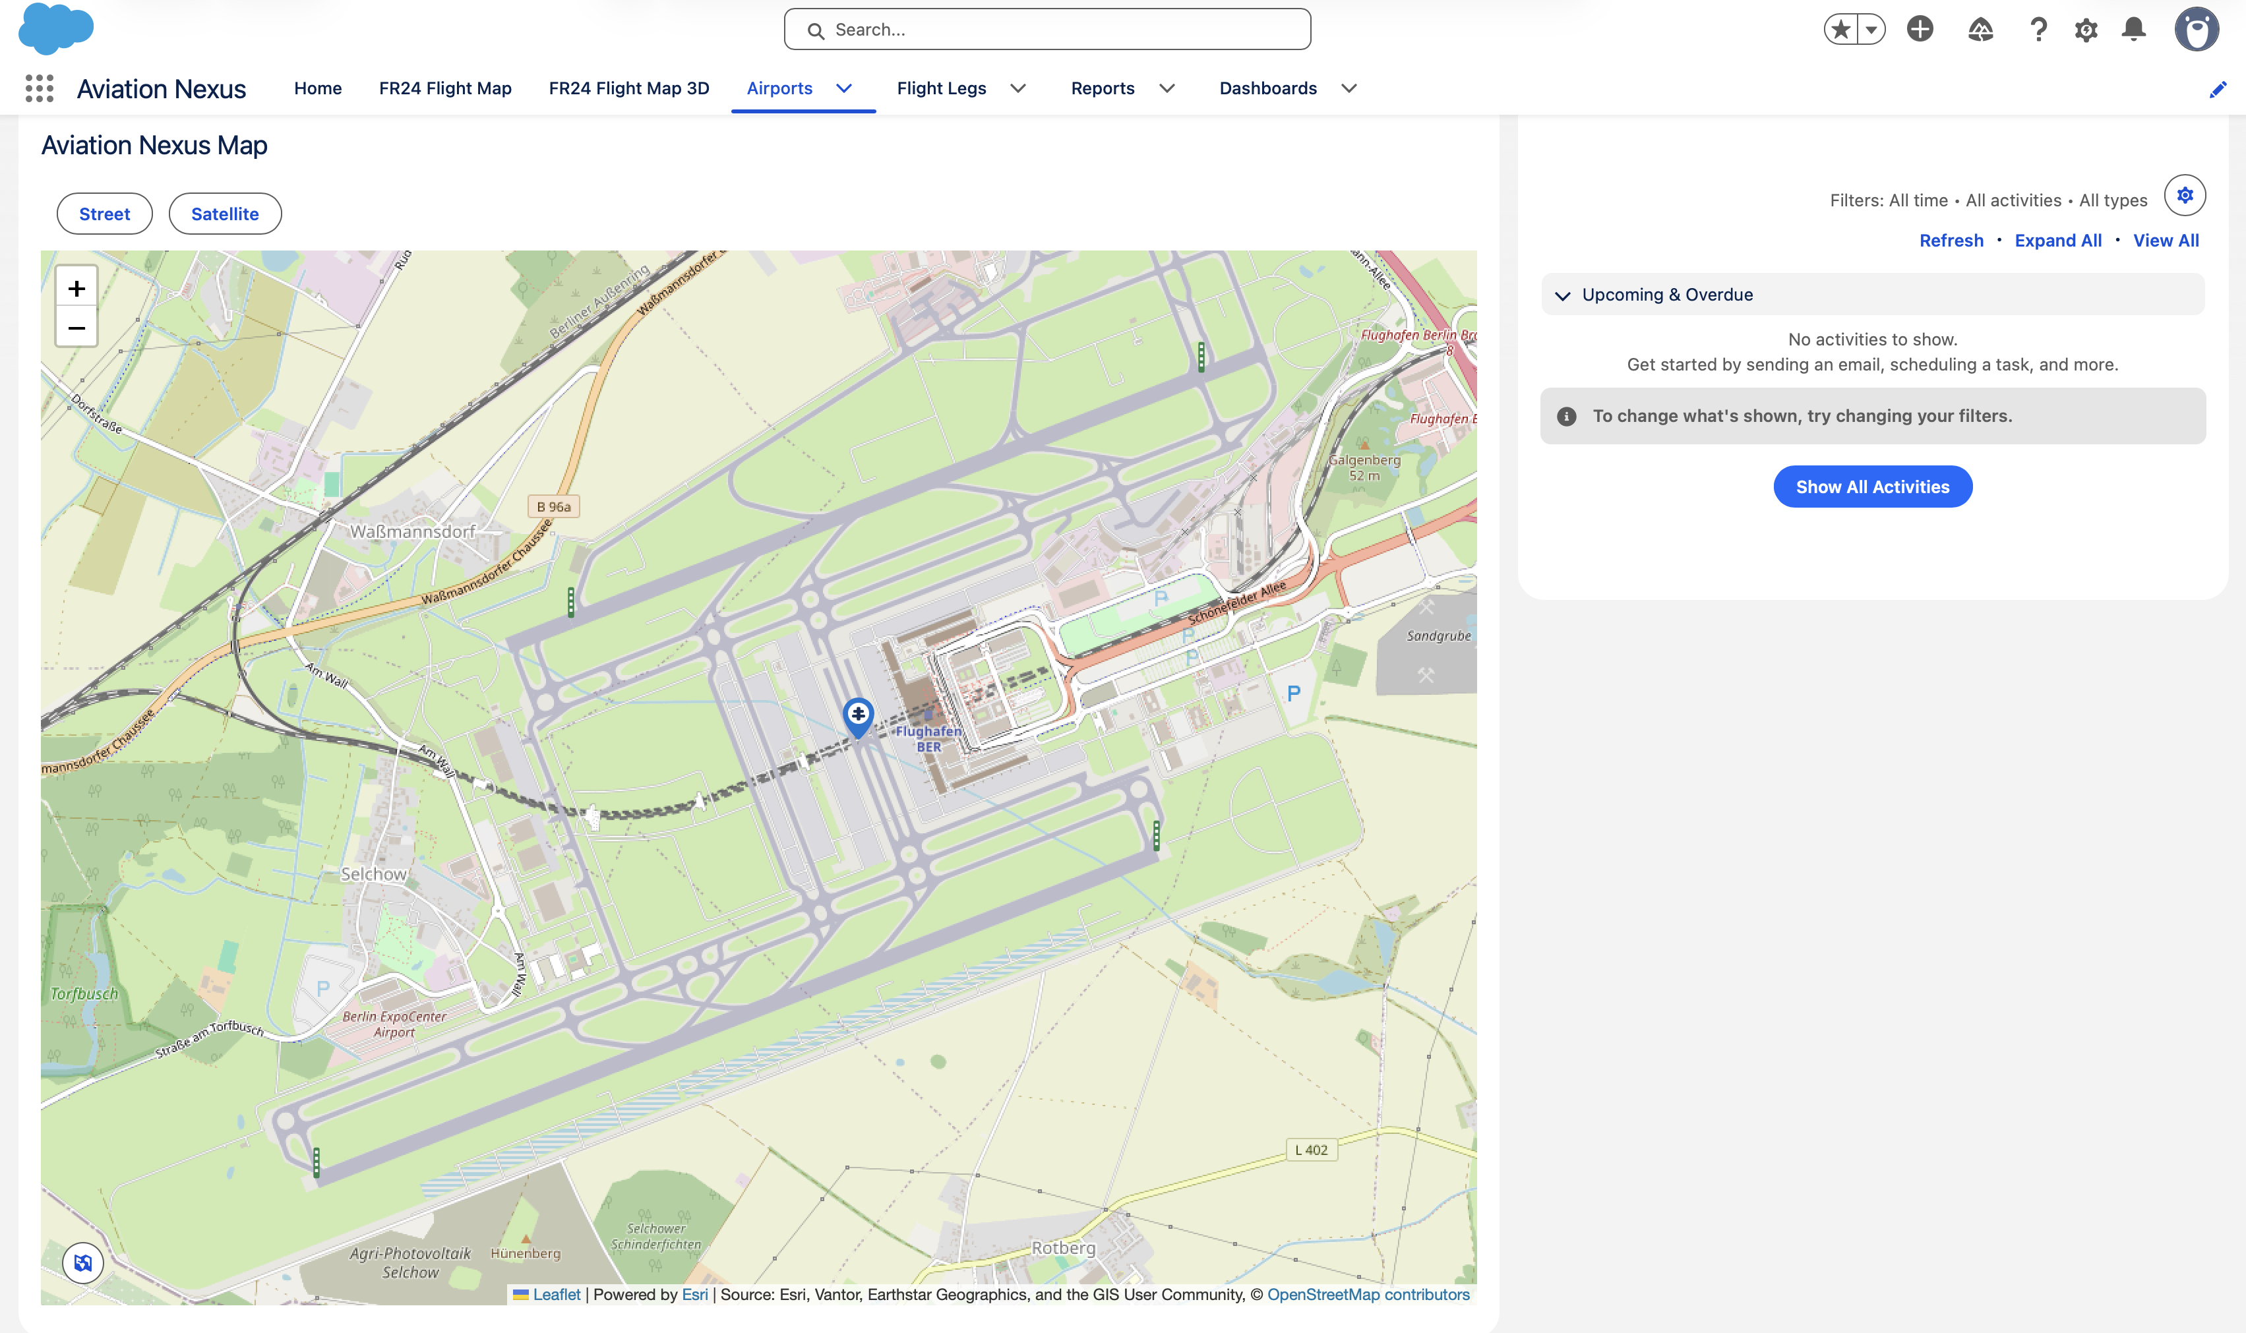Click the map basemap toggle icon

pos(82,1263)
